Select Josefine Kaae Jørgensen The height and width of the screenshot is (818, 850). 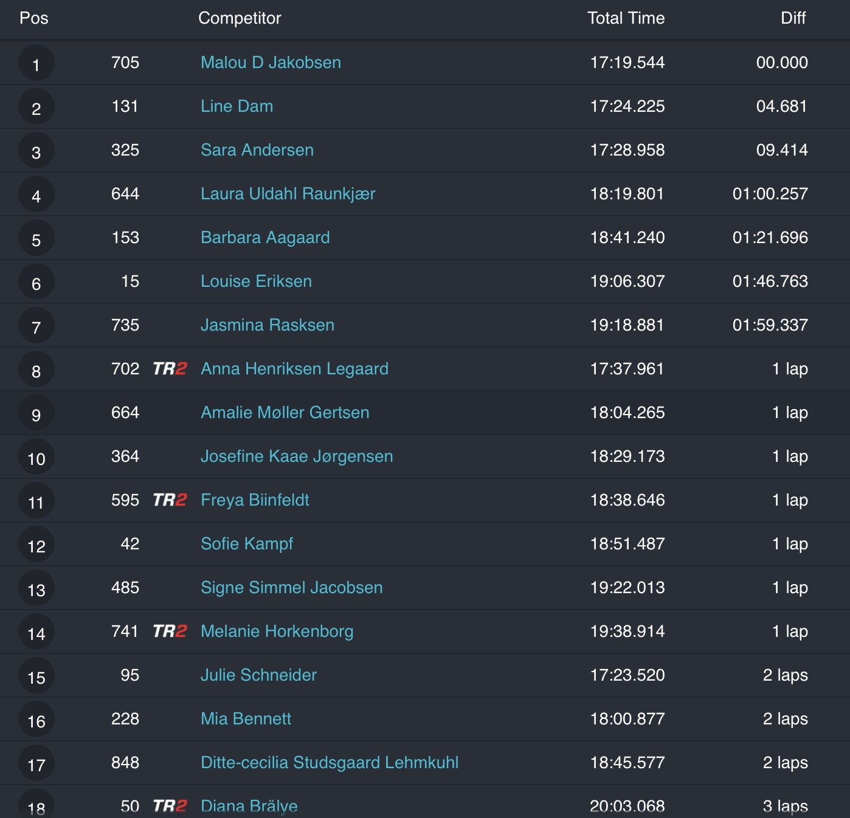coord(297,456)
